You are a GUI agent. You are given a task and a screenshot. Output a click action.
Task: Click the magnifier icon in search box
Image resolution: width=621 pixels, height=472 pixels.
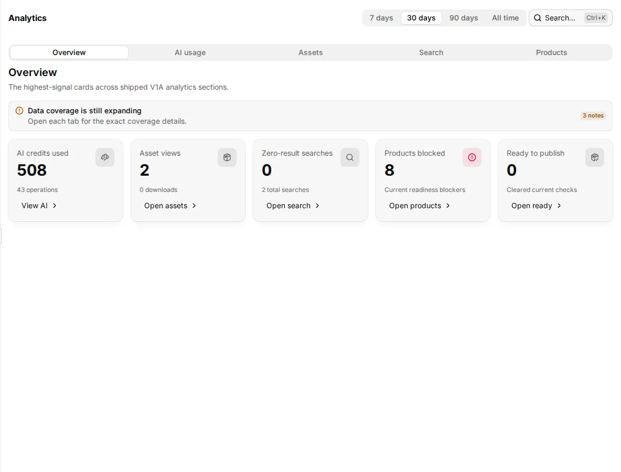538,18
